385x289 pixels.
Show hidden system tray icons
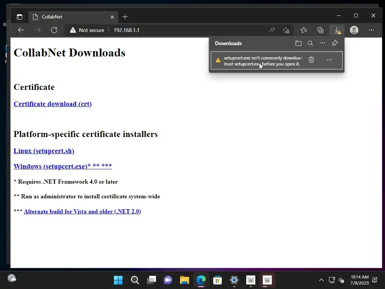tap(321, 280)
